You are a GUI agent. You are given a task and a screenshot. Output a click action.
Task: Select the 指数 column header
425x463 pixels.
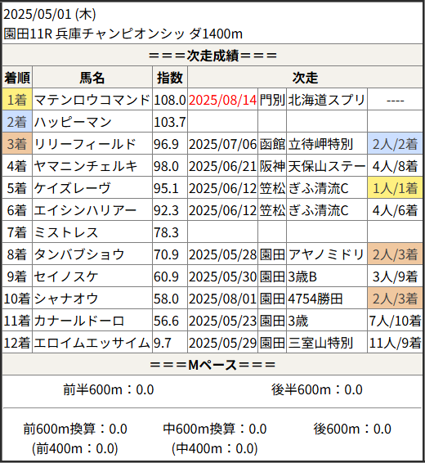(x=170, y=78)
